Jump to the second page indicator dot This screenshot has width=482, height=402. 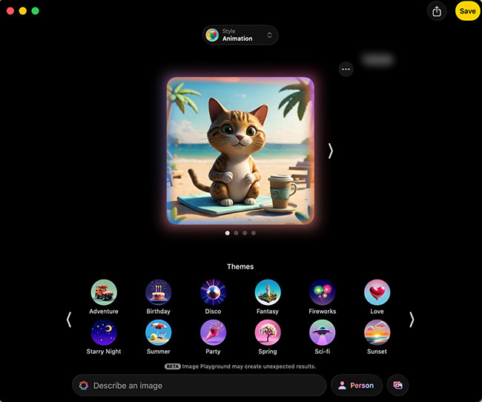[x=236, y=233]
